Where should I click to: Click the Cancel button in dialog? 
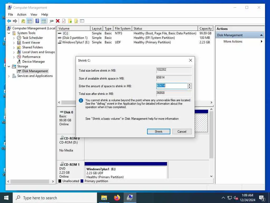point(182,132)
